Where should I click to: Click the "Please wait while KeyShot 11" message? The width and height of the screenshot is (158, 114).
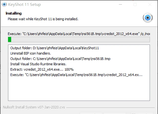pyautogui.click(x=43, y=19)
